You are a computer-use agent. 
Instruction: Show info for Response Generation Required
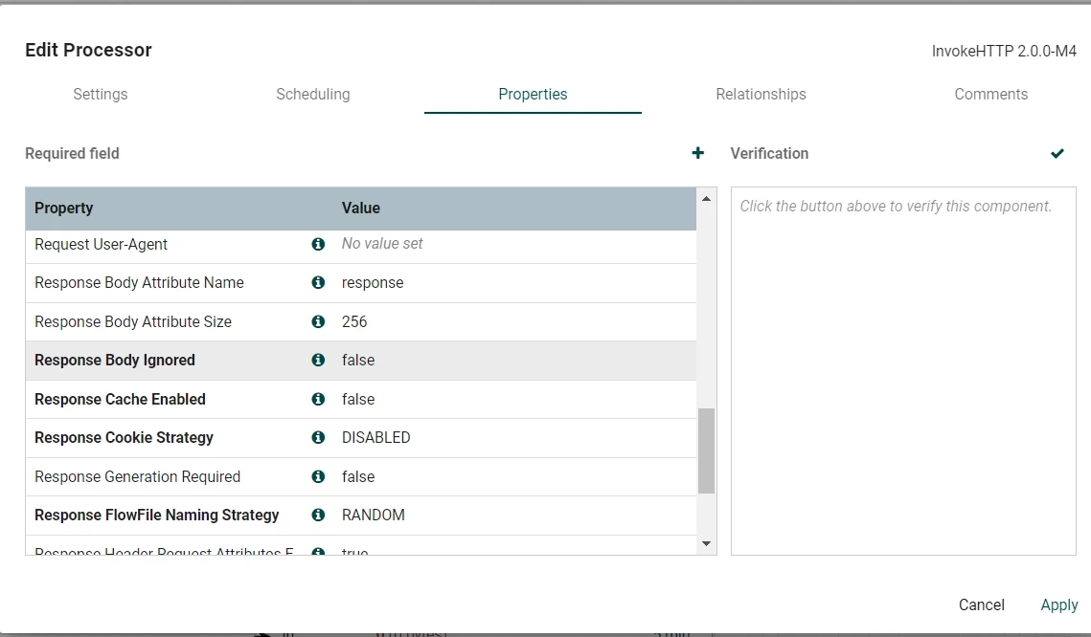pos(318,476)
